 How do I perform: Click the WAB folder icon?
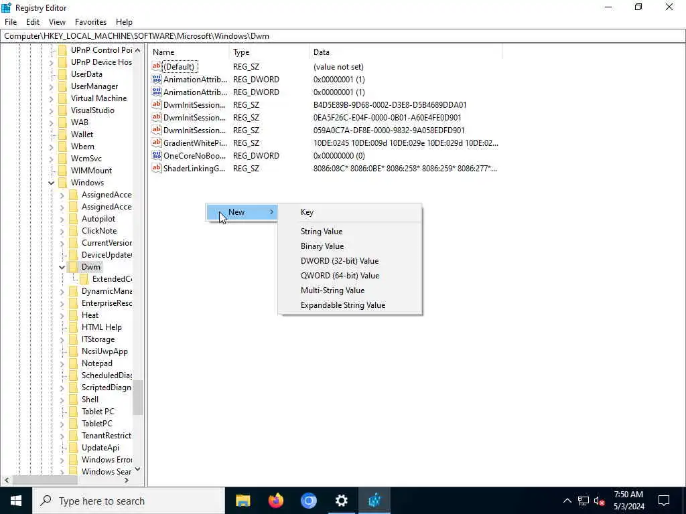(62, 122)
